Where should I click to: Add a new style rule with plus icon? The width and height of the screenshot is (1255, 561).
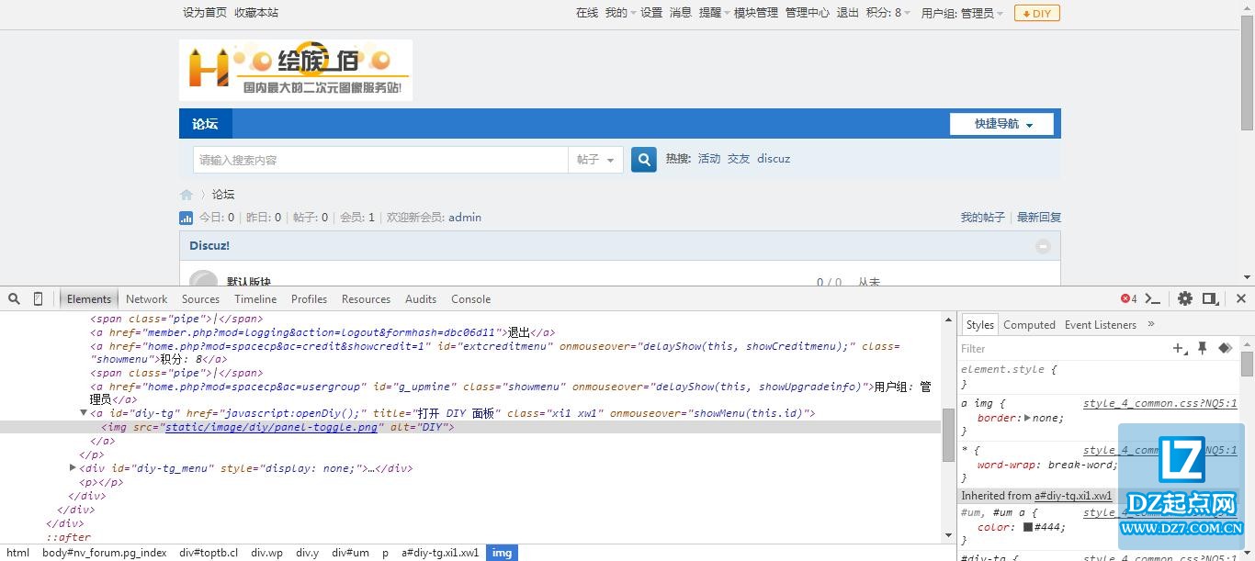(x=1179, y=348)
